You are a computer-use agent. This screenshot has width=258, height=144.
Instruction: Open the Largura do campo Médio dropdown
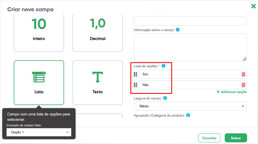190,106
